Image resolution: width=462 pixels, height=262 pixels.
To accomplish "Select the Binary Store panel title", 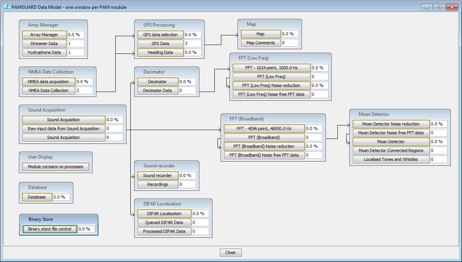I will (40, 219).
